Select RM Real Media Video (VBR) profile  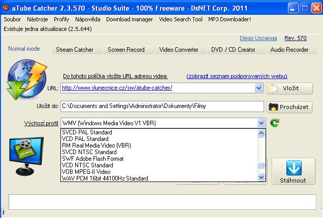[159, 146]
